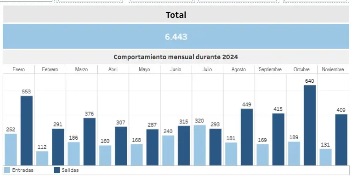352x176 pixels.
Task: Click the Junio Entradas bar labeled 240
Action: coord(168,150)
